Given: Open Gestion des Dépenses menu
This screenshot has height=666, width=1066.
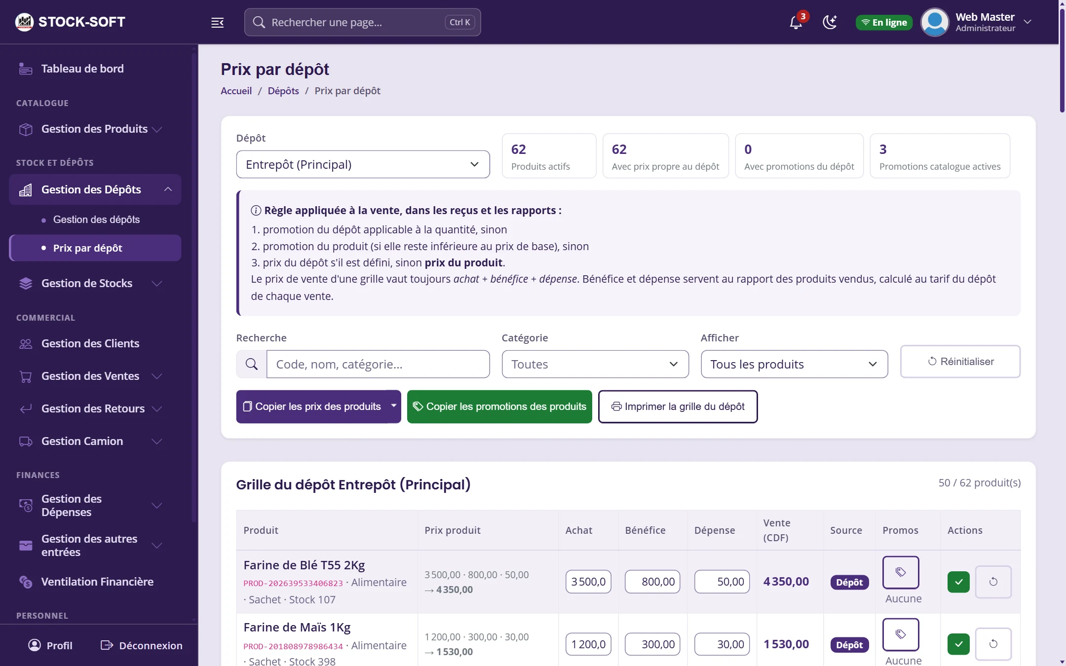Looking at the screenshot, I should (x=95, y=506).
